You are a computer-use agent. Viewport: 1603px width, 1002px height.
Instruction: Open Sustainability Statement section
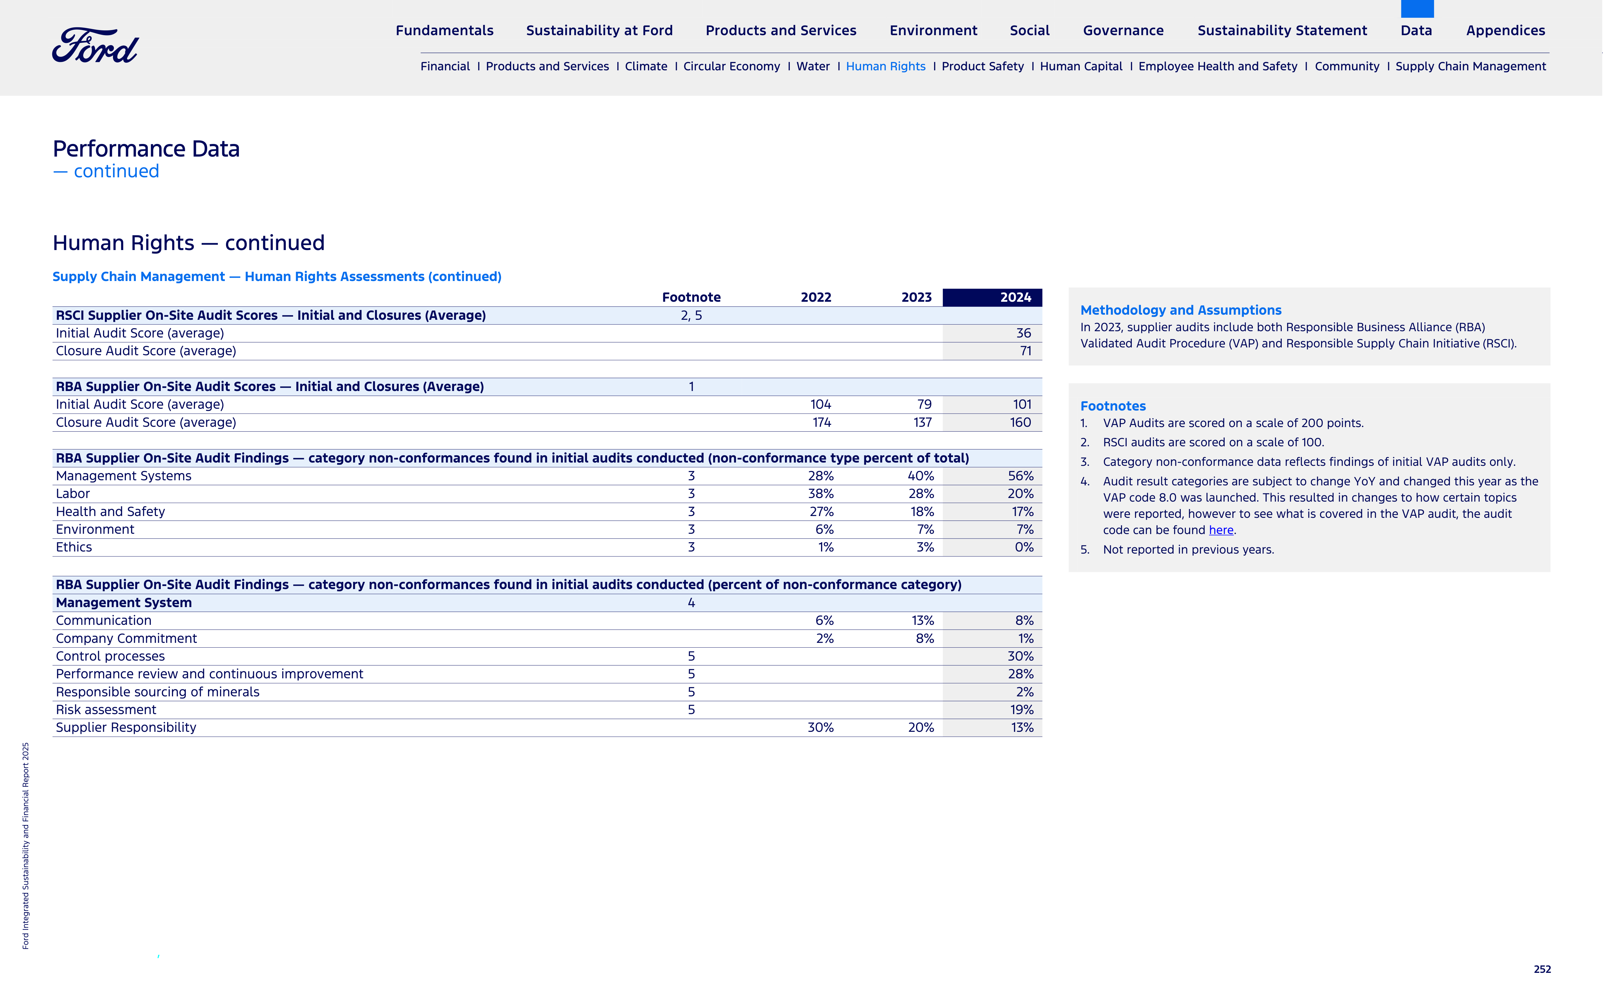click(x=1282, y=30)
